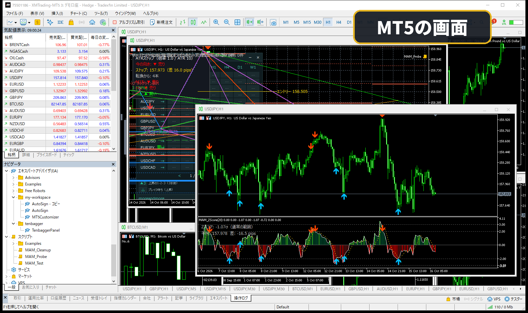Toggle chart auto-scroll to end
This screenshot has width=528, height=313.
250,22
